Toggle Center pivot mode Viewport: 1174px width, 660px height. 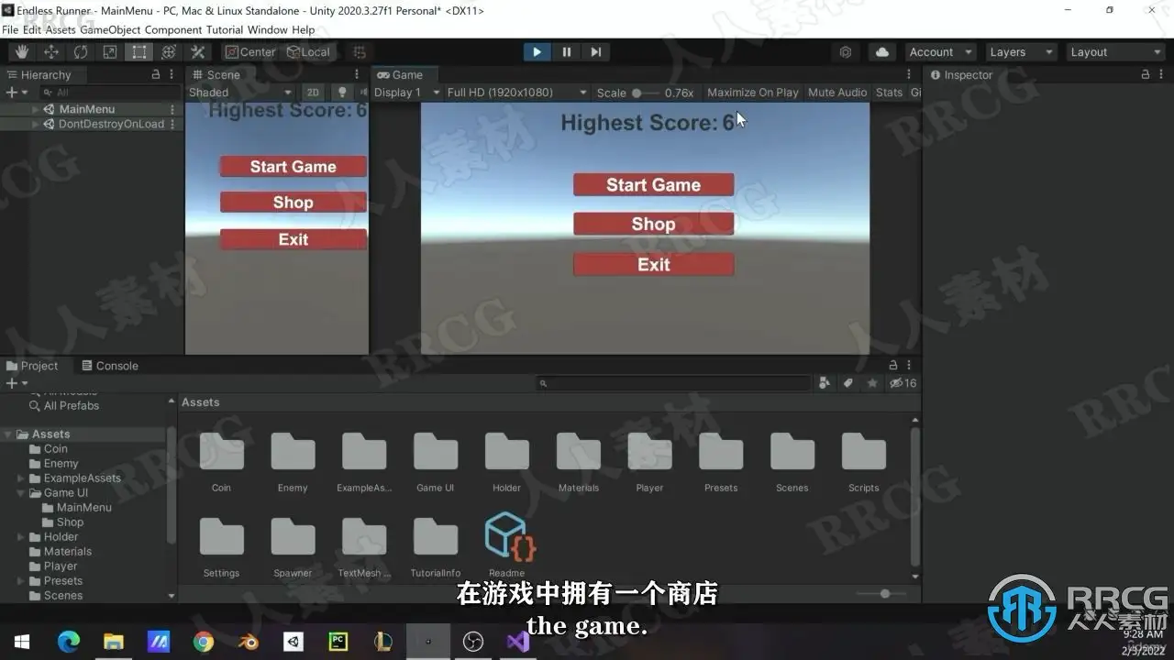250,52
